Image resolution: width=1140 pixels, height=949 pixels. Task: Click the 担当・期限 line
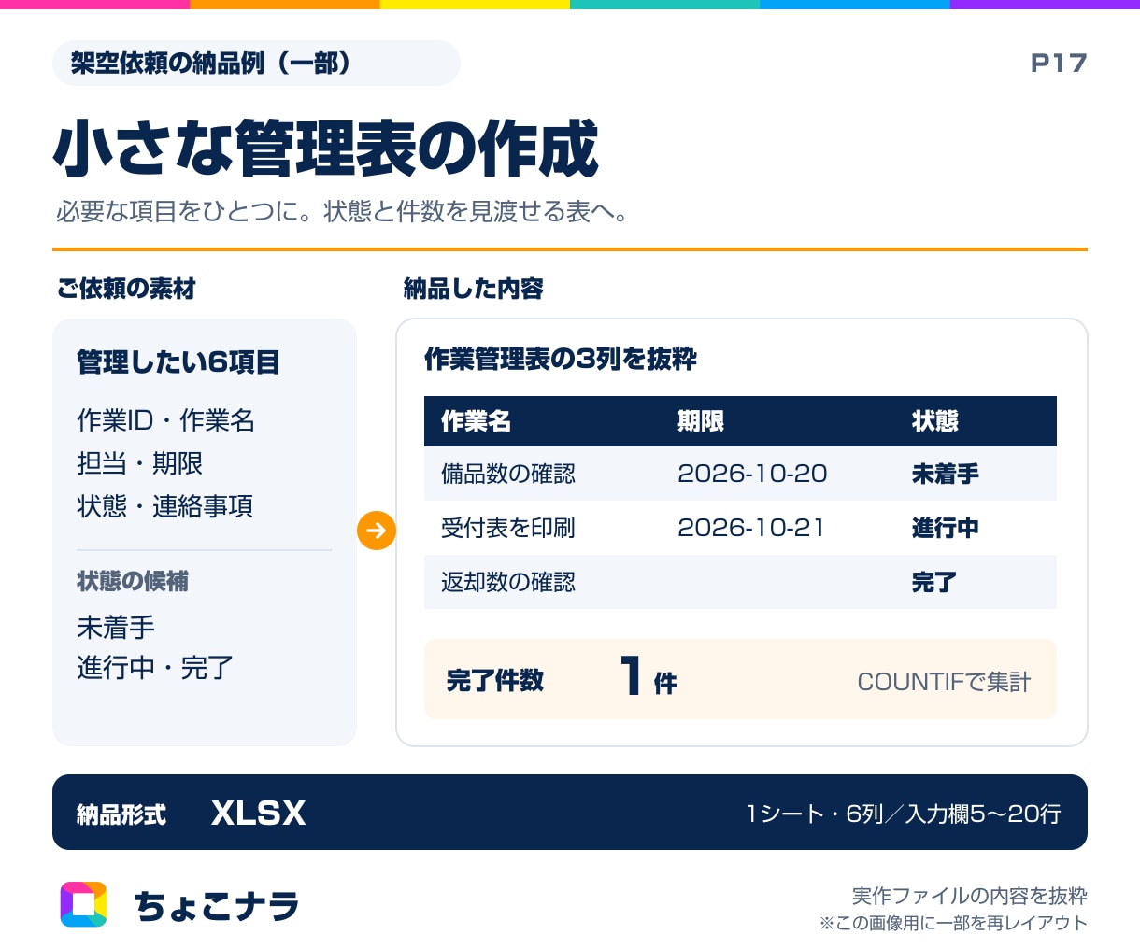pos(139,463)
